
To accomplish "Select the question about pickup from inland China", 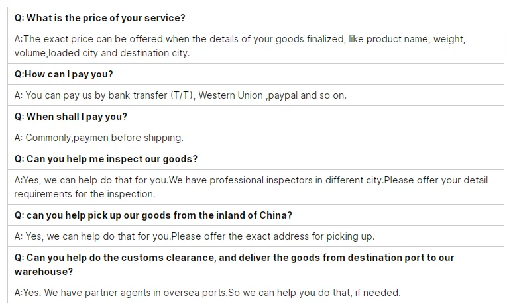I will (x=153, y=215).
